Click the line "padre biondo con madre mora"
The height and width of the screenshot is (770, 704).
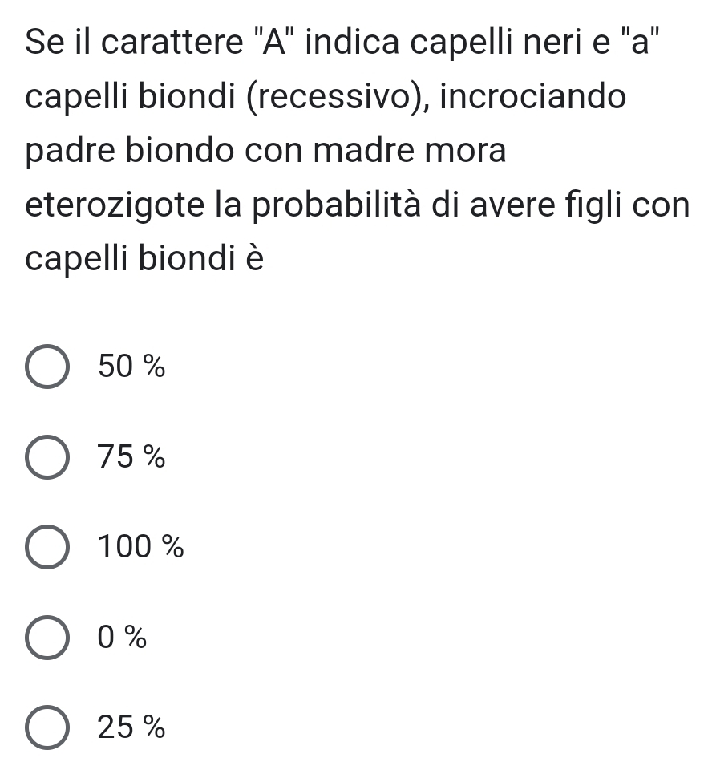click(265, 152)
